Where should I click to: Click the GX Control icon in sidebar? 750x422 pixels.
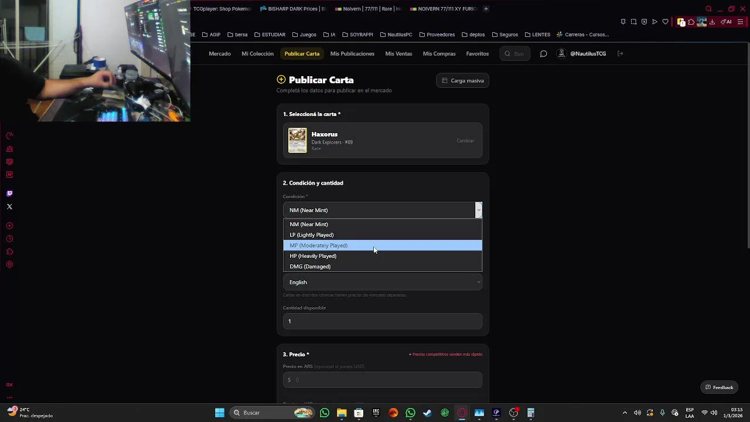tap(9, 136)
